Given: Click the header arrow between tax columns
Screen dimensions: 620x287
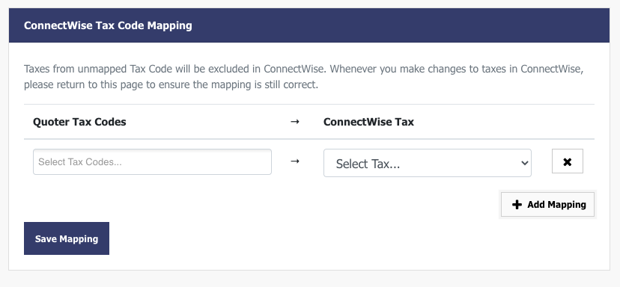Looking at the screenshot, I should pos(294,122).
